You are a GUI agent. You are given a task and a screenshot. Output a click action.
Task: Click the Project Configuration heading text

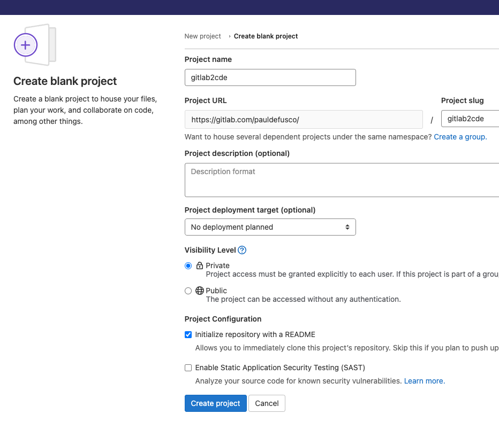[223, 319]
